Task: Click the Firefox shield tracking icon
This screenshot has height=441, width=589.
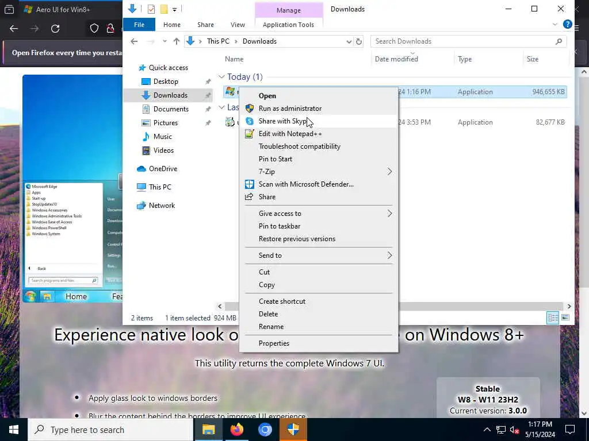Action: point(94,29)
